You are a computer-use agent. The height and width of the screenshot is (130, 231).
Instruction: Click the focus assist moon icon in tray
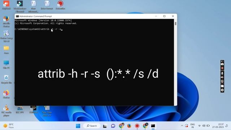(227, 126)
